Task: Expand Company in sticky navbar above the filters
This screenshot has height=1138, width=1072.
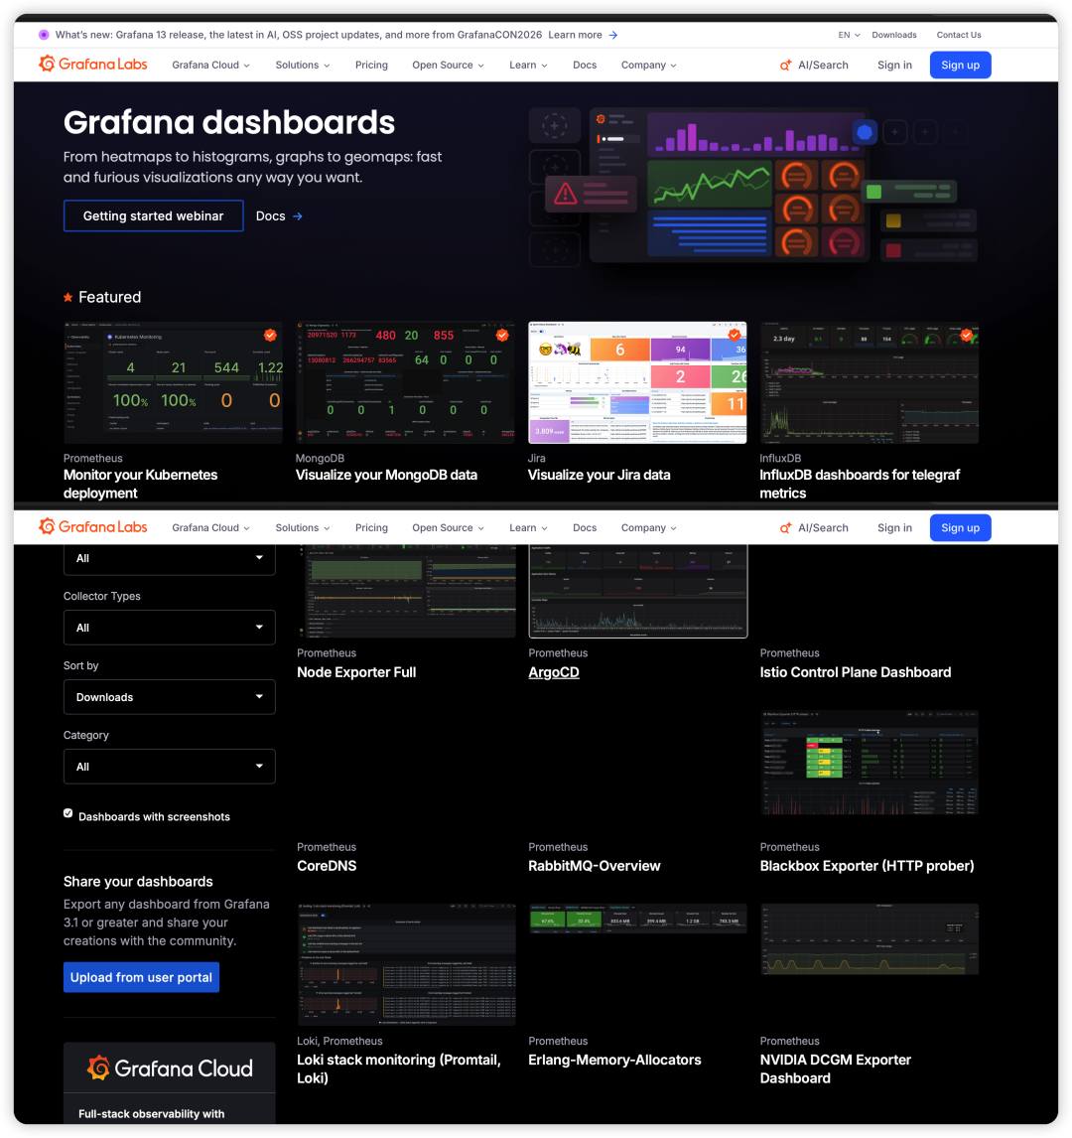Action: [648, 527]
